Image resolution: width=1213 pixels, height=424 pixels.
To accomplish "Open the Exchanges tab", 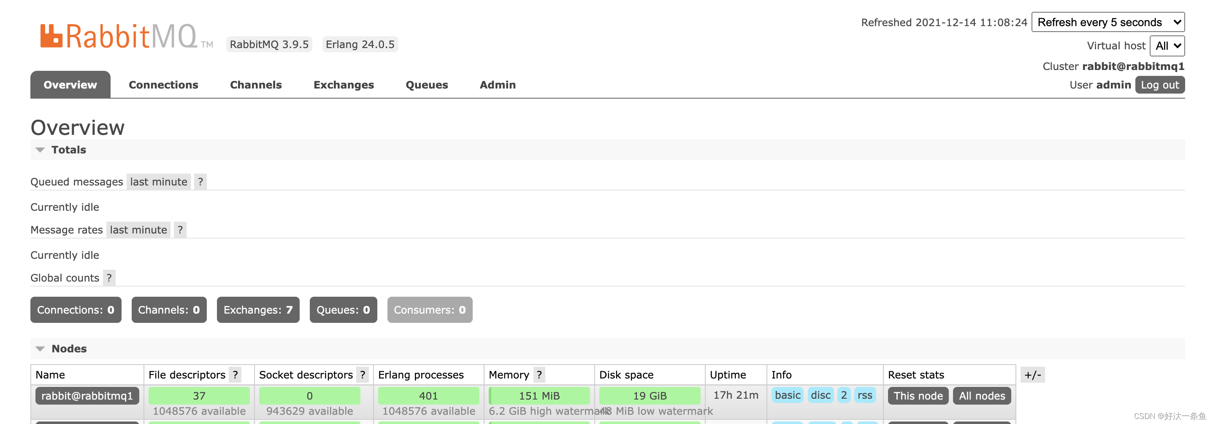I will click(344, 85).
